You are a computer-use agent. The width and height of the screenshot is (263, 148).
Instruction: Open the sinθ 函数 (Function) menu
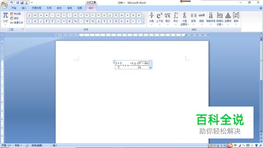pos(201,19)
